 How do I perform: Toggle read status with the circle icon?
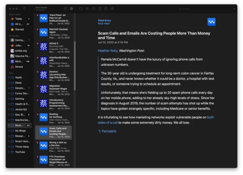(x=81, y=9)
